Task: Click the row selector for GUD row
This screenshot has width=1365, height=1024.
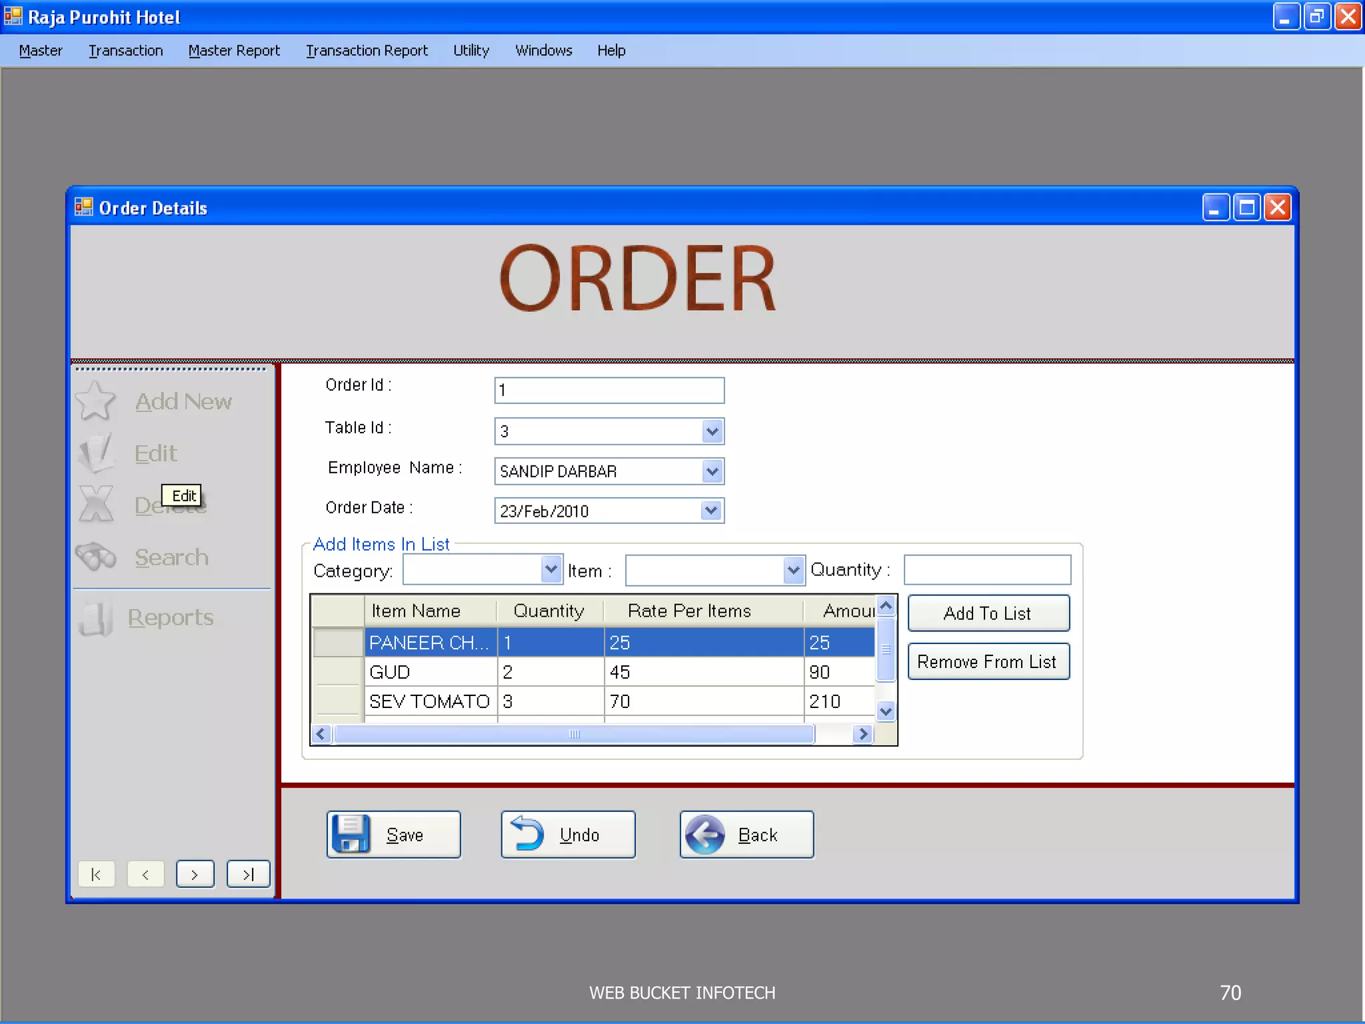Action: [x=338, y=671]
